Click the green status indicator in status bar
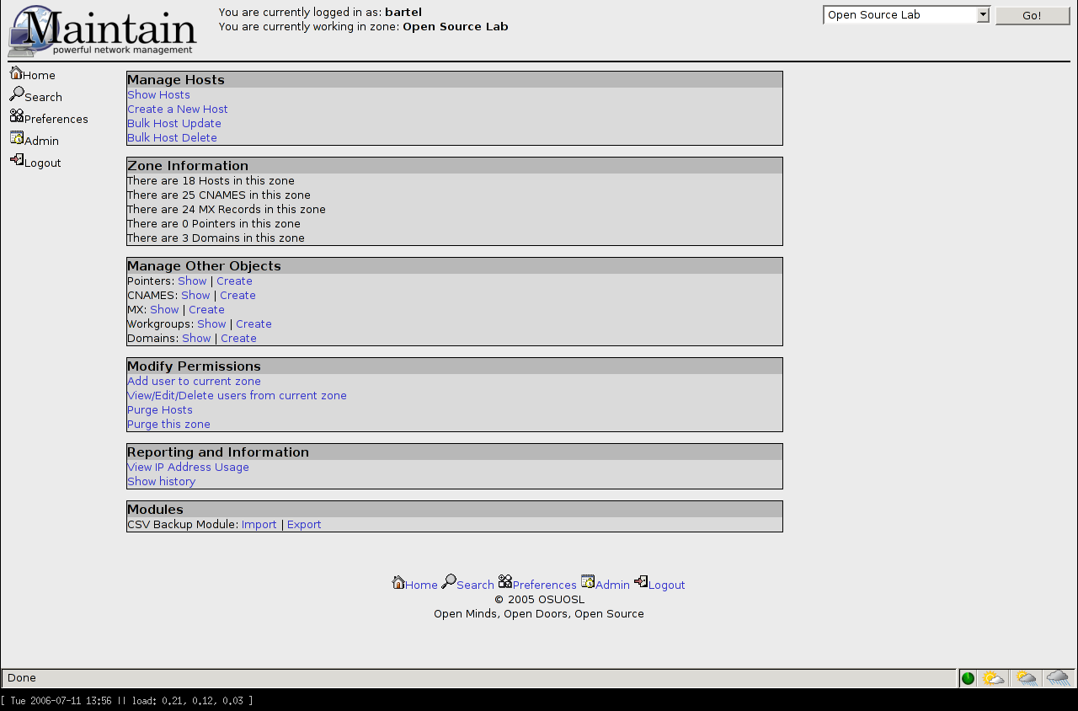Viewport: 1078px width, 711px height. coord(968,678)
